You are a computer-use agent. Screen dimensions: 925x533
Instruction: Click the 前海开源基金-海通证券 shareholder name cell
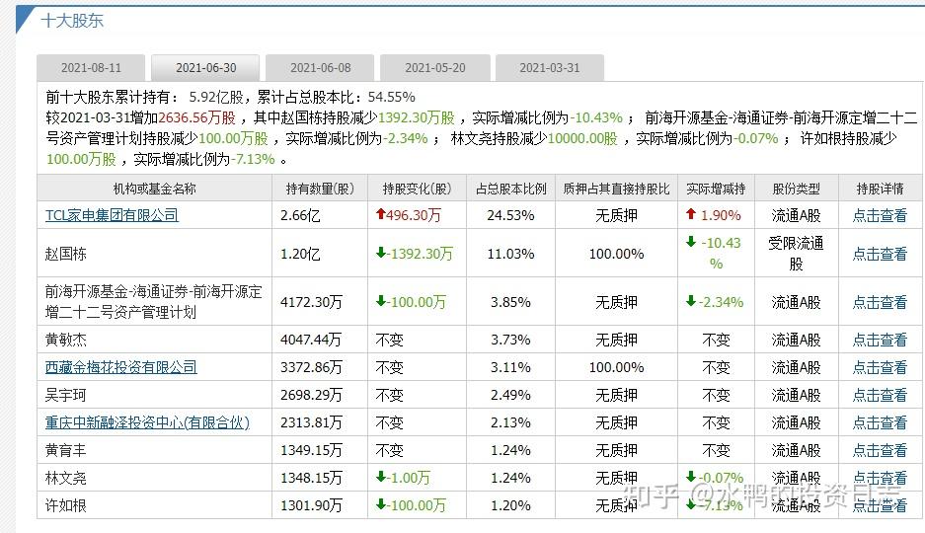tap(153, 301)
